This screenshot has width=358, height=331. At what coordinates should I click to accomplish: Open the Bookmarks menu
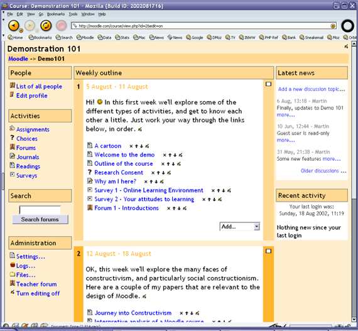56,14
